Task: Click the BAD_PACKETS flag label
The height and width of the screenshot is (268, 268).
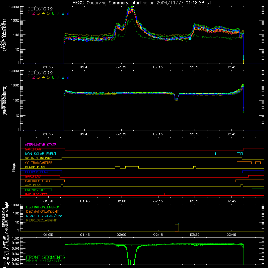Action: (x=37, y=195)
